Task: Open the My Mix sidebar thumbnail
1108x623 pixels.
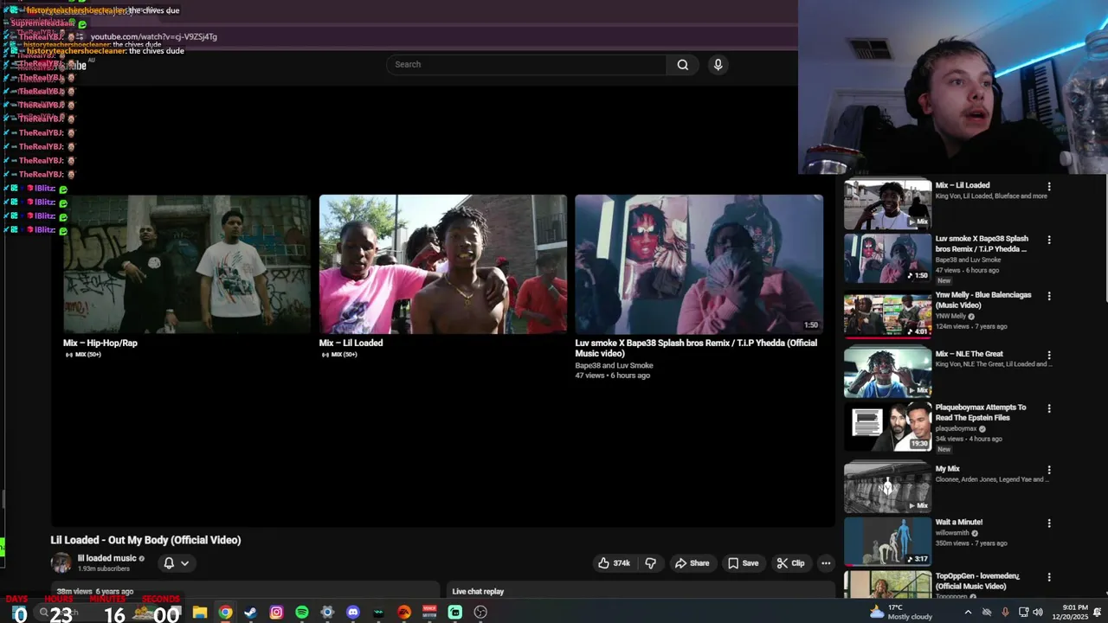Action: [x=887, y=487]
